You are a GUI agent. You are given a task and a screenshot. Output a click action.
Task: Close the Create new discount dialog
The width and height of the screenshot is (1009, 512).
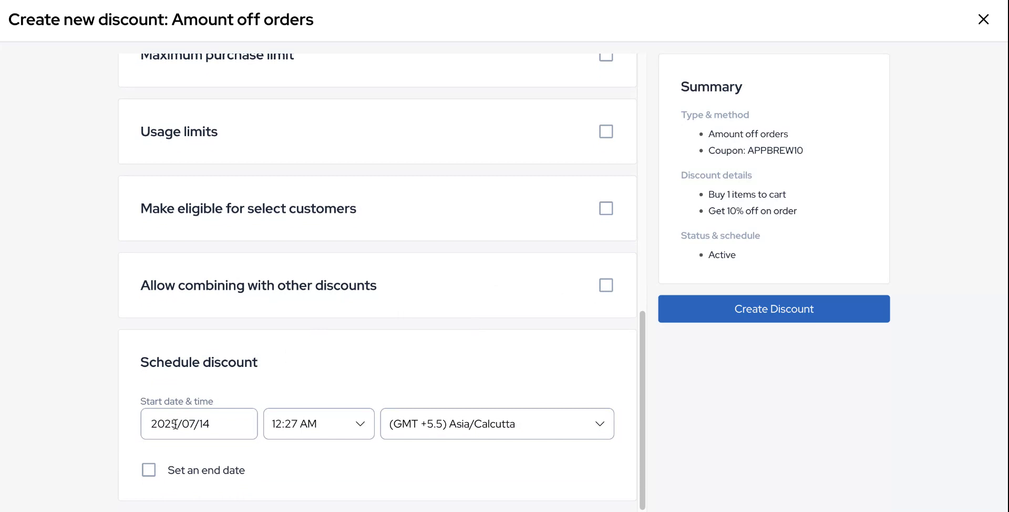click(x=983, y=19)
